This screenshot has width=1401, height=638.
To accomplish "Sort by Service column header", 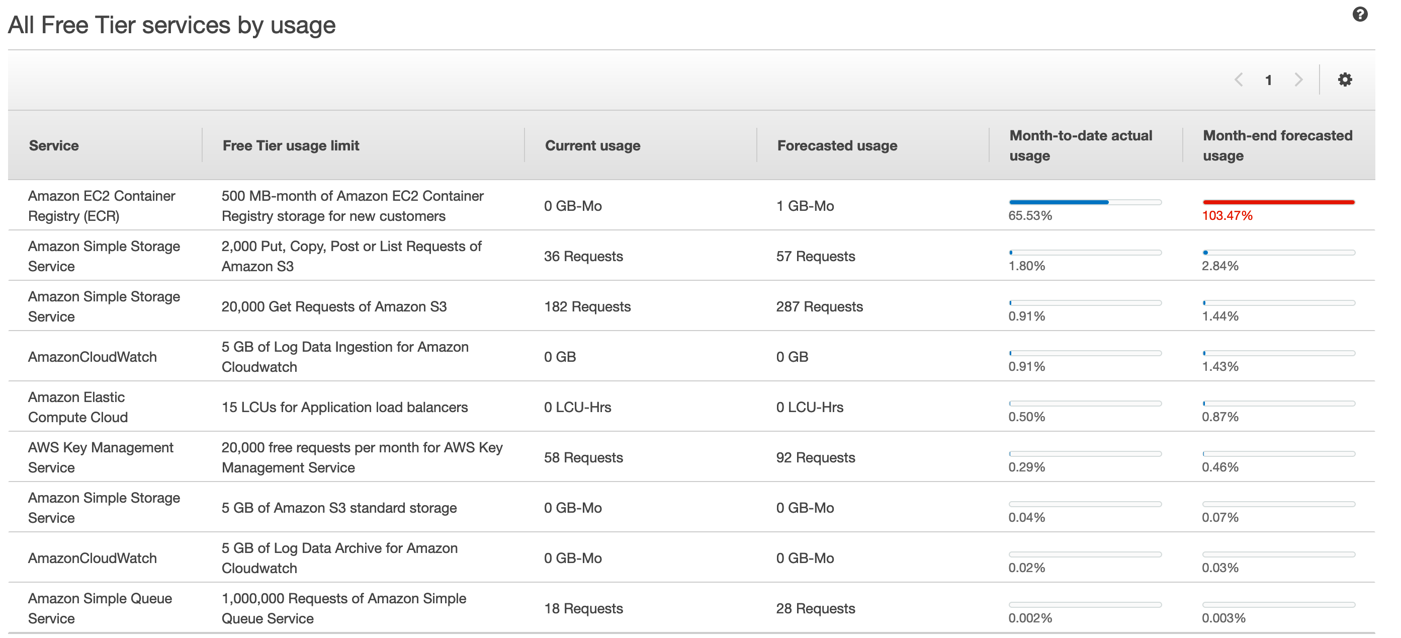I will click(54, 145).
